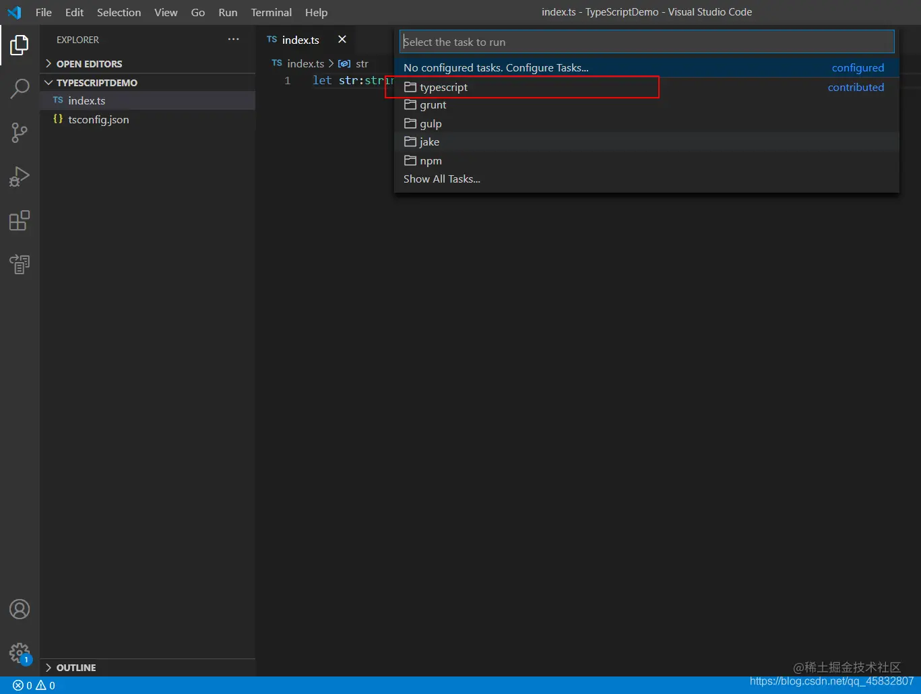Open the Explorer view in activity bar

20,45
